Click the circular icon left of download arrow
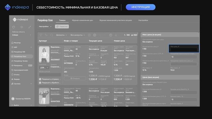 pyautogui.click(x=111, y=35)
